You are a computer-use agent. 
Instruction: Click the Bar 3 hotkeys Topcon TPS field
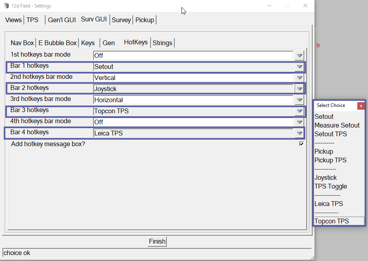click(x=193, y=111)
